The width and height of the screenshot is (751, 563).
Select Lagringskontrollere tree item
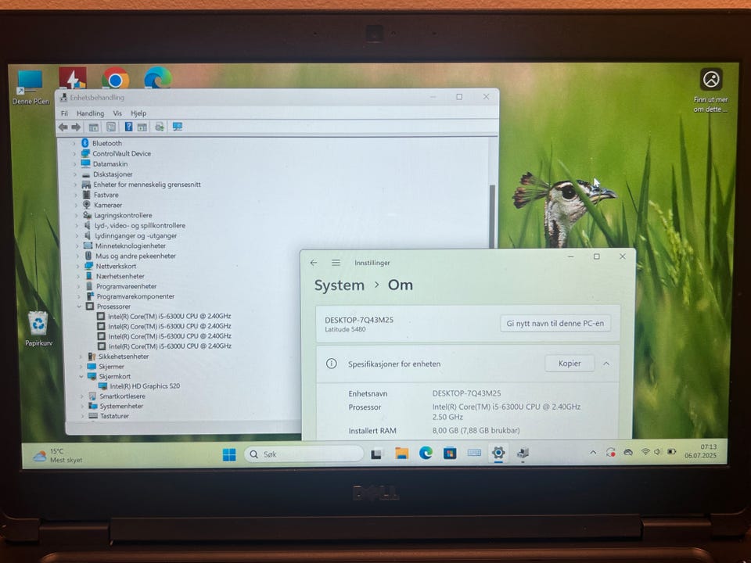pyautogui.click(x=123, y=216)
